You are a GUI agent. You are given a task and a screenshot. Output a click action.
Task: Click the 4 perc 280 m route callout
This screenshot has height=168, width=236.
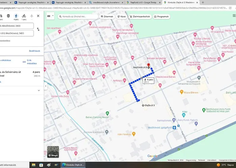click(x=148, y=81)
